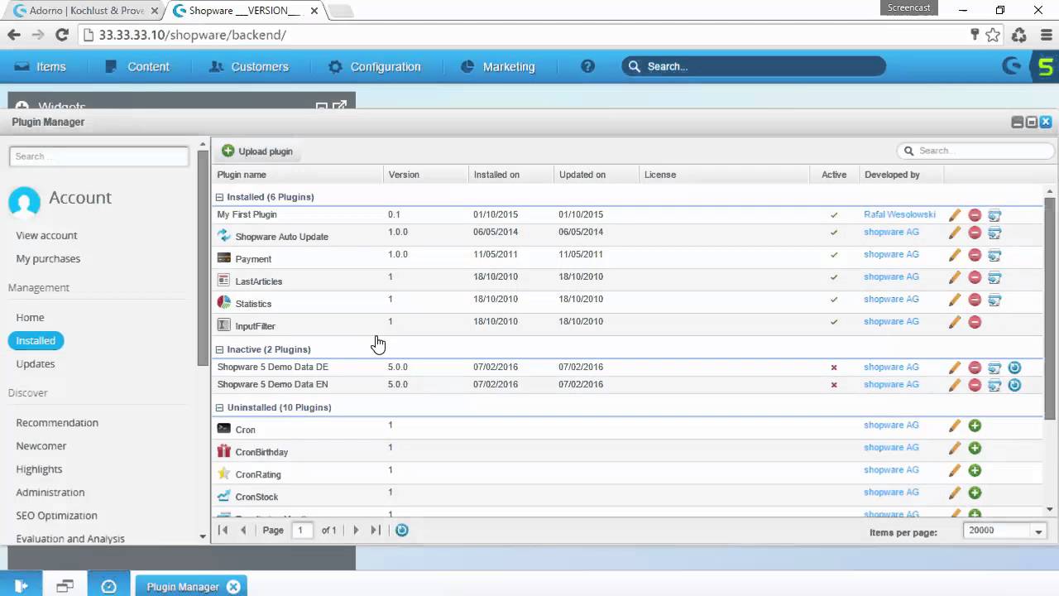
Task: Uninstall the Shopware Auto Update plugin
Action: pos(975,233)
